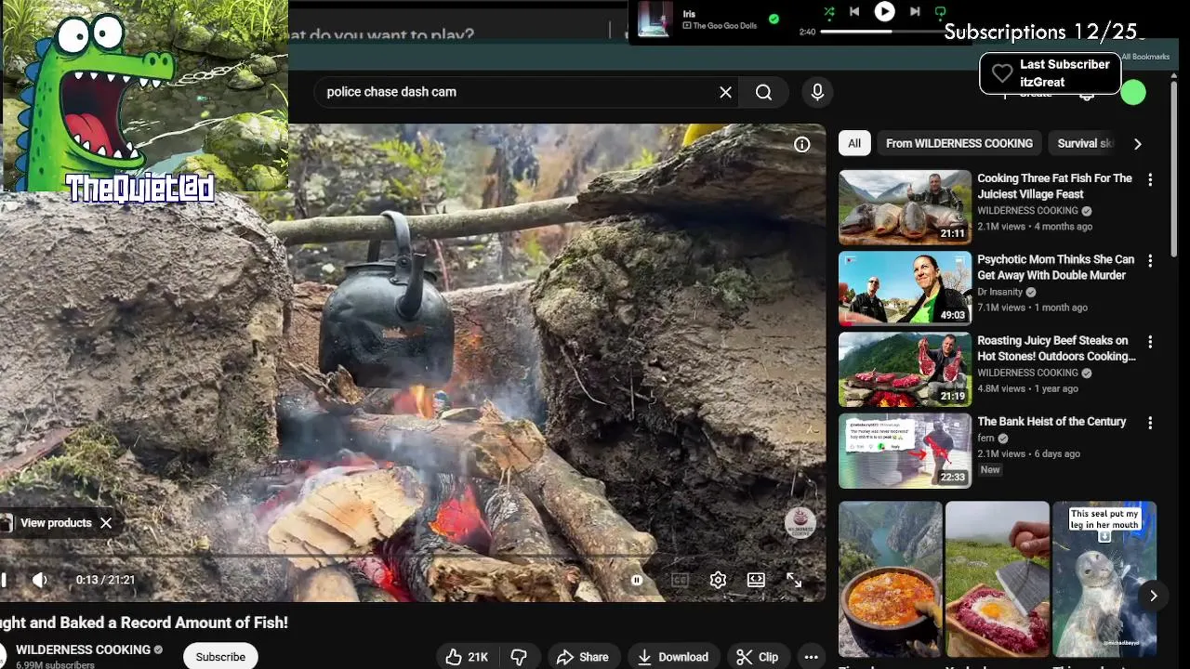Open the video settings gear

pos(718,580)
